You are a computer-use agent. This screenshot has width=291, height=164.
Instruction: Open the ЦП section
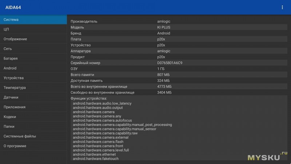[33, 29]
